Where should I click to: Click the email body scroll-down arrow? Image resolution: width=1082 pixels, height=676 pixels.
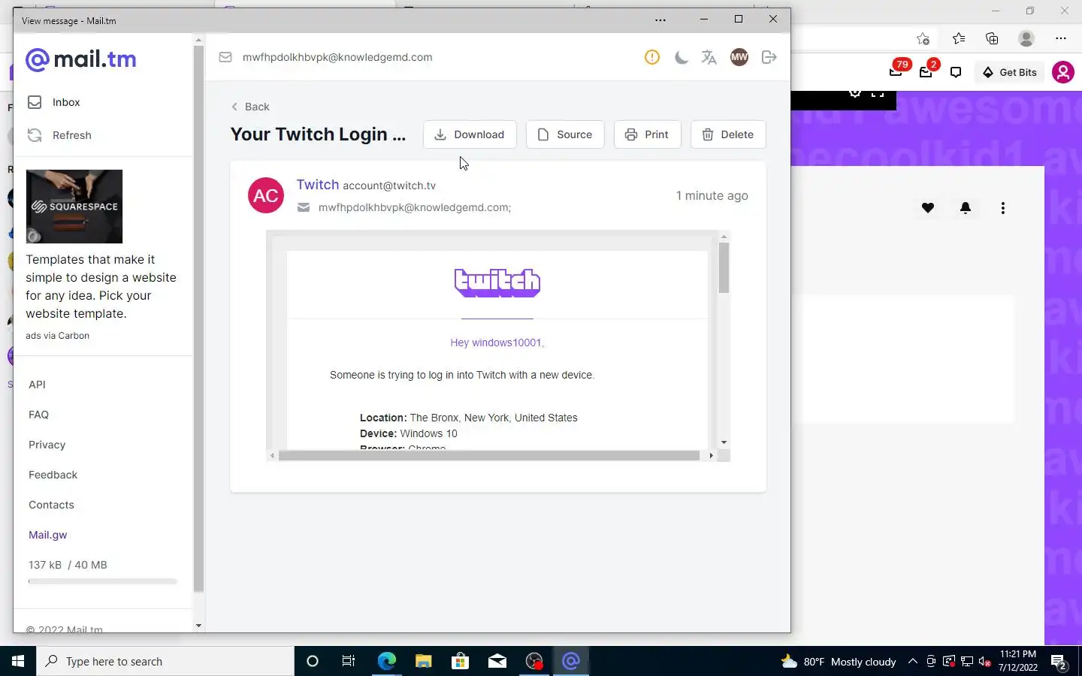pos(724,442)
